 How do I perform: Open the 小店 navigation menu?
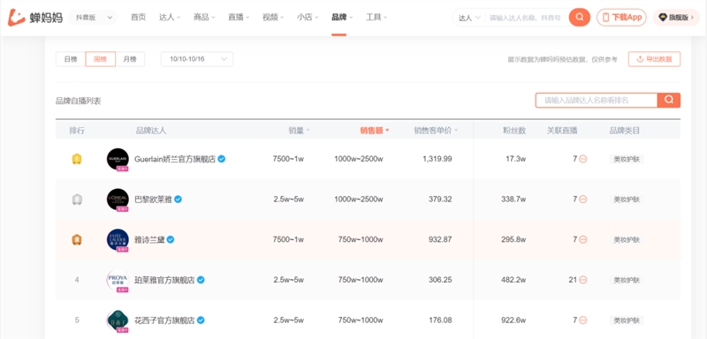click(x=308, y=18)
